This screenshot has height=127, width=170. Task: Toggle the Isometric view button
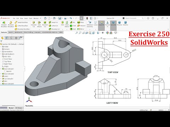pyautogui.click(x=113, y=24)
